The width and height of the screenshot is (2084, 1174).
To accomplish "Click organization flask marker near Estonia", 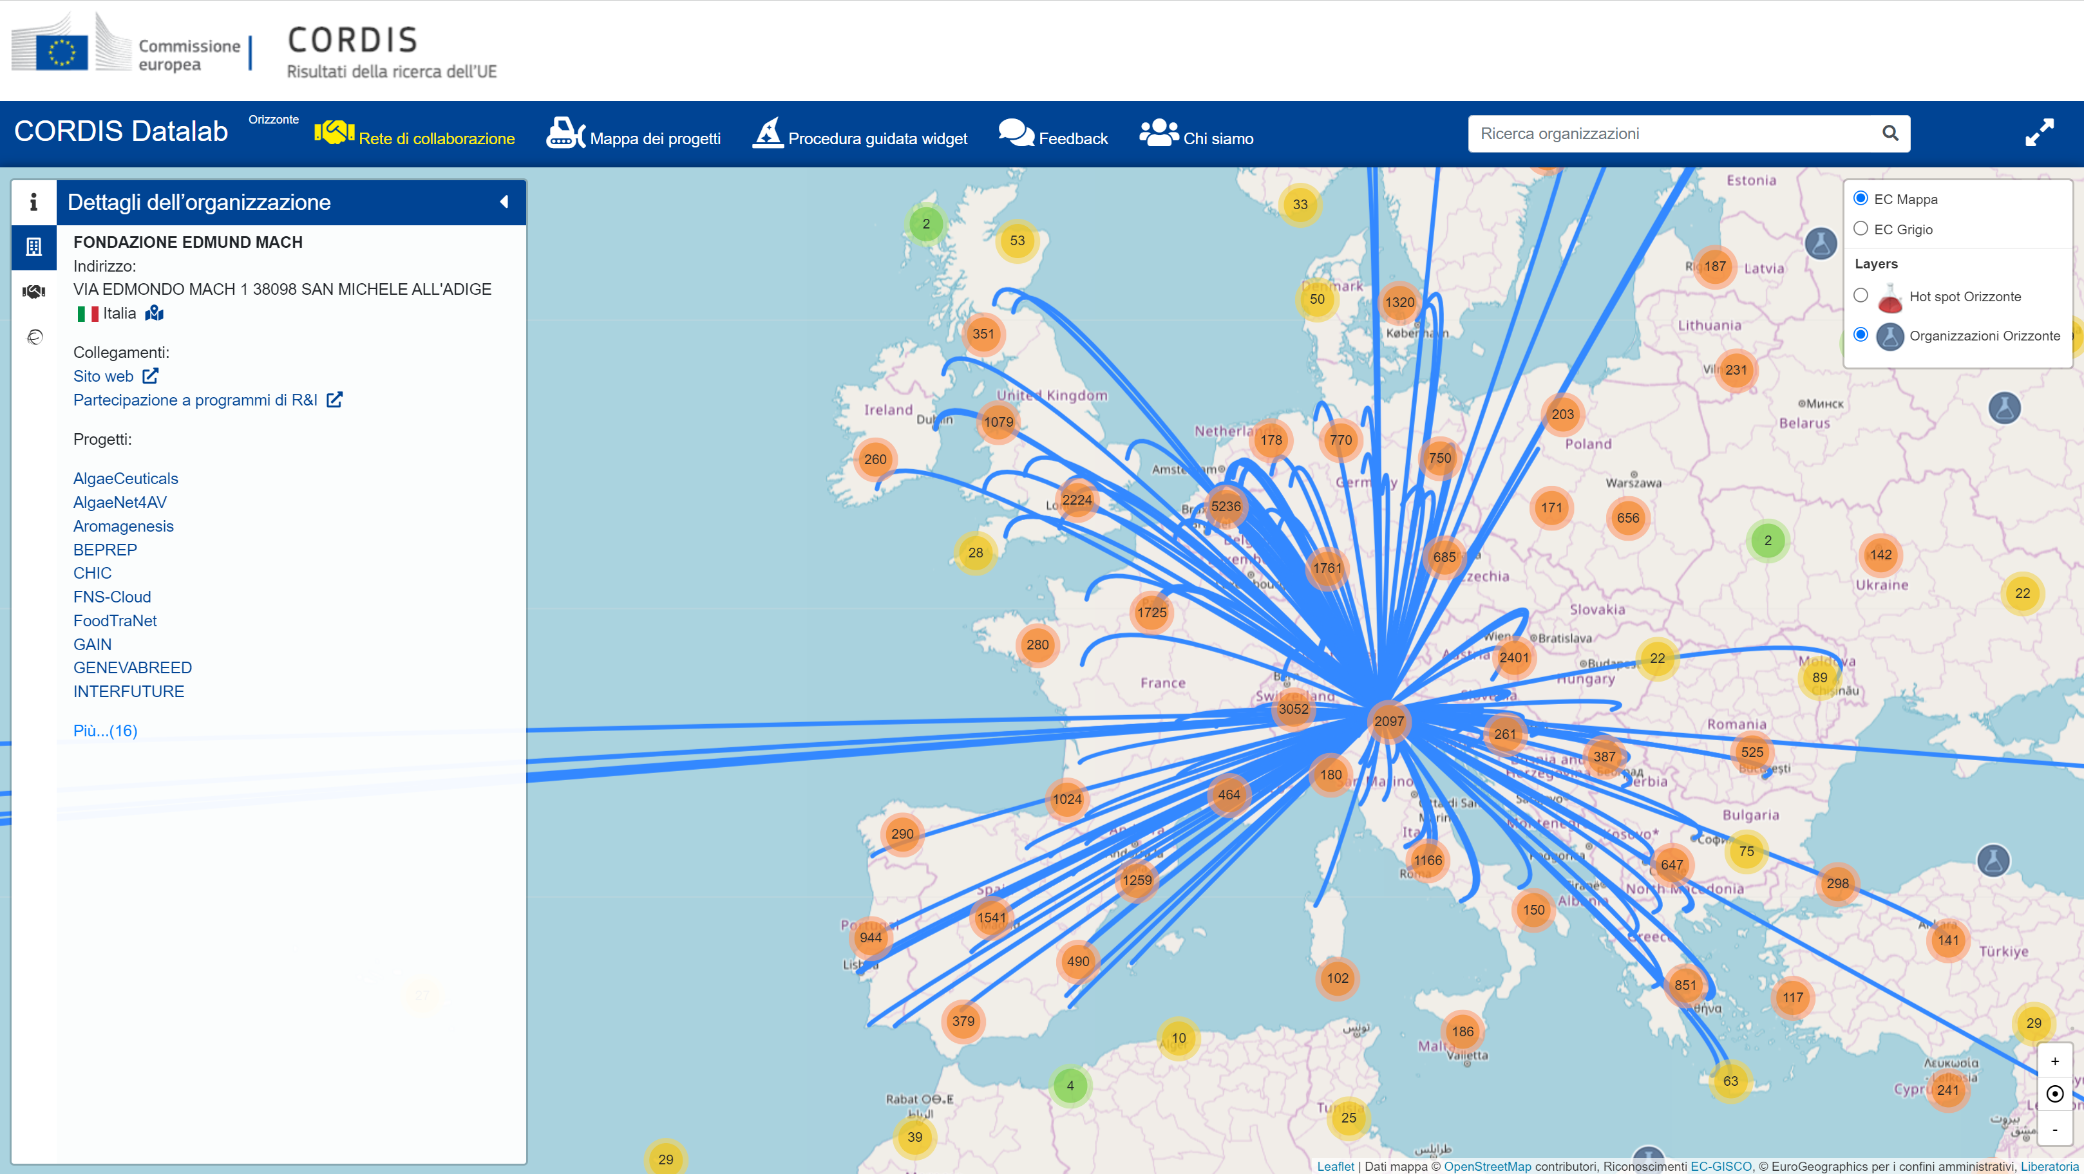I will 1821,243.
